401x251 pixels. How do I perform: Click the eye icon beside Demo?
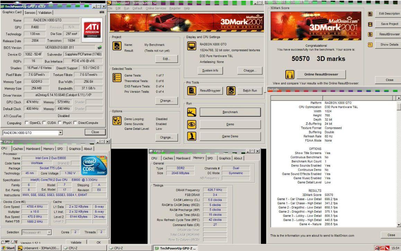[191, 125]
